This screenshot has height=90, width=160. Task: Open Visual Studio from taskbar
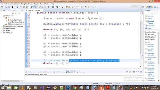(42, 88)
